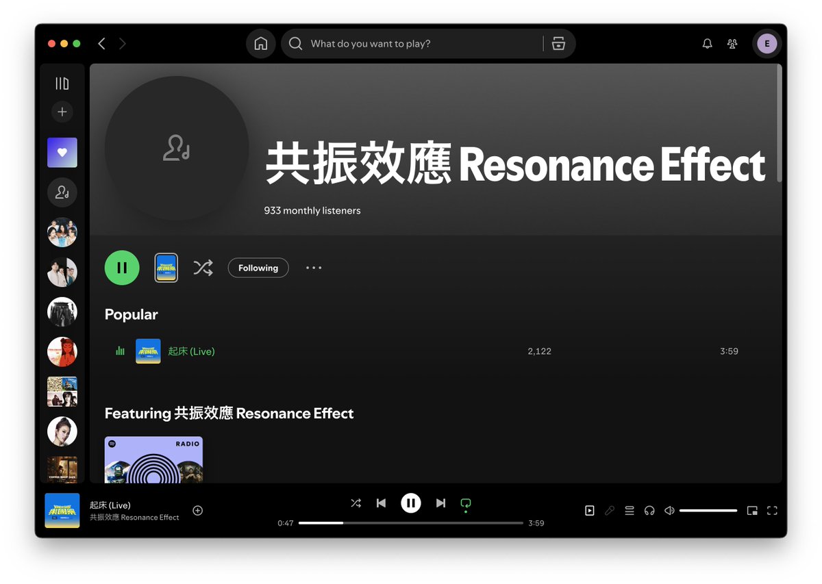This screenshot has width=822, height=584.
Task: Pause playback with the big green button
Action: point(122,268)
